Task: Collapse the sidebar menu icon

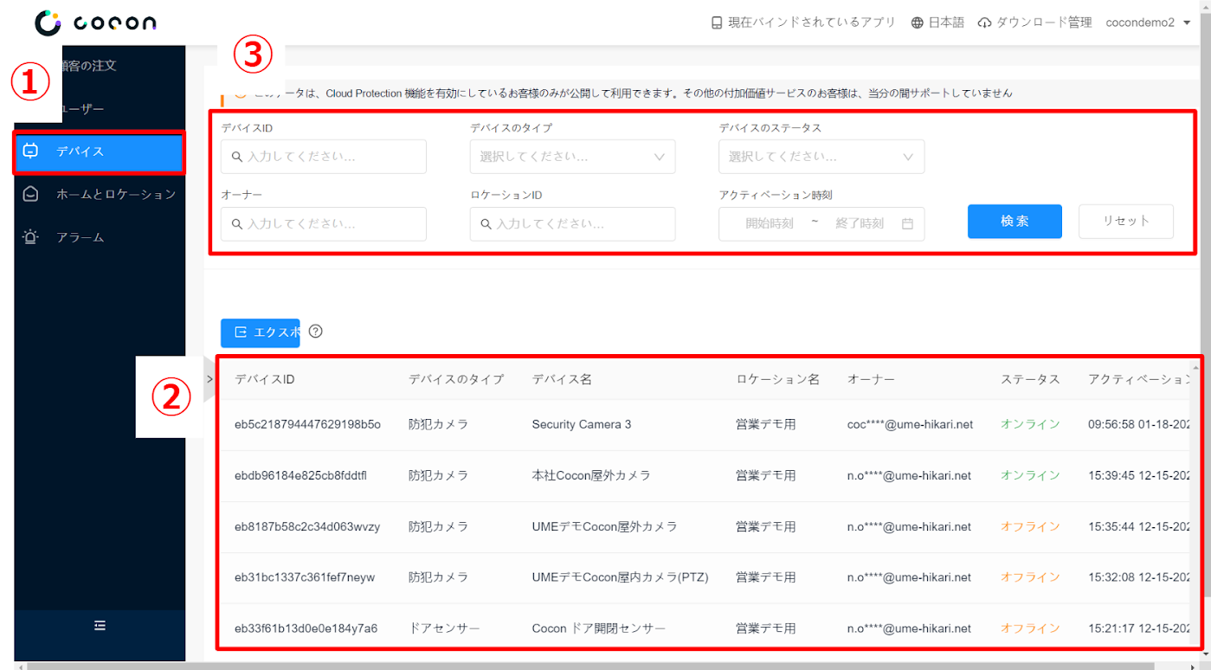Action: pos(100,625)
